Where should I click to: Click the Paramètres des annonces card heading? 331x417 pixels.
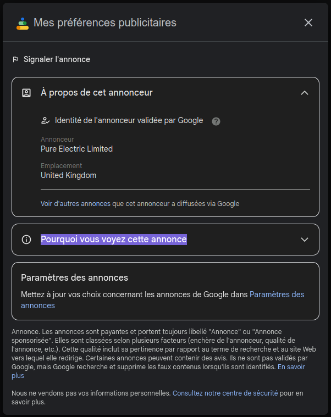tap(74, 277)
